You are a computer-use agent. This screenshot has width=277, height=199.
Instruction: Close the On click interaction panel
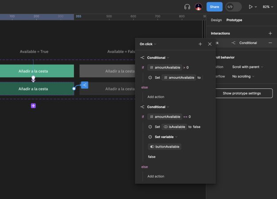pos(210,44)
